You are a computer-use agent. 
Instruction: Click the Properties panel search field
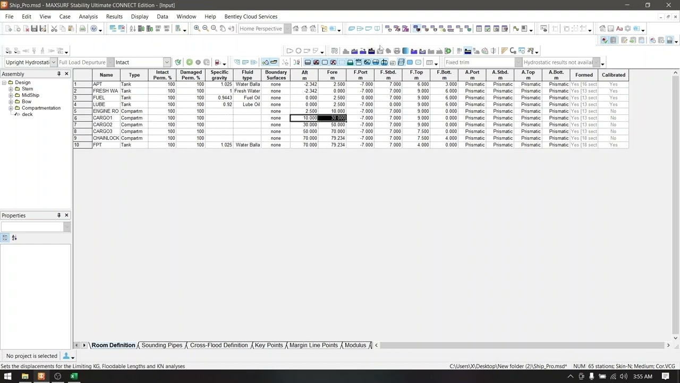[x=33, y=227]
